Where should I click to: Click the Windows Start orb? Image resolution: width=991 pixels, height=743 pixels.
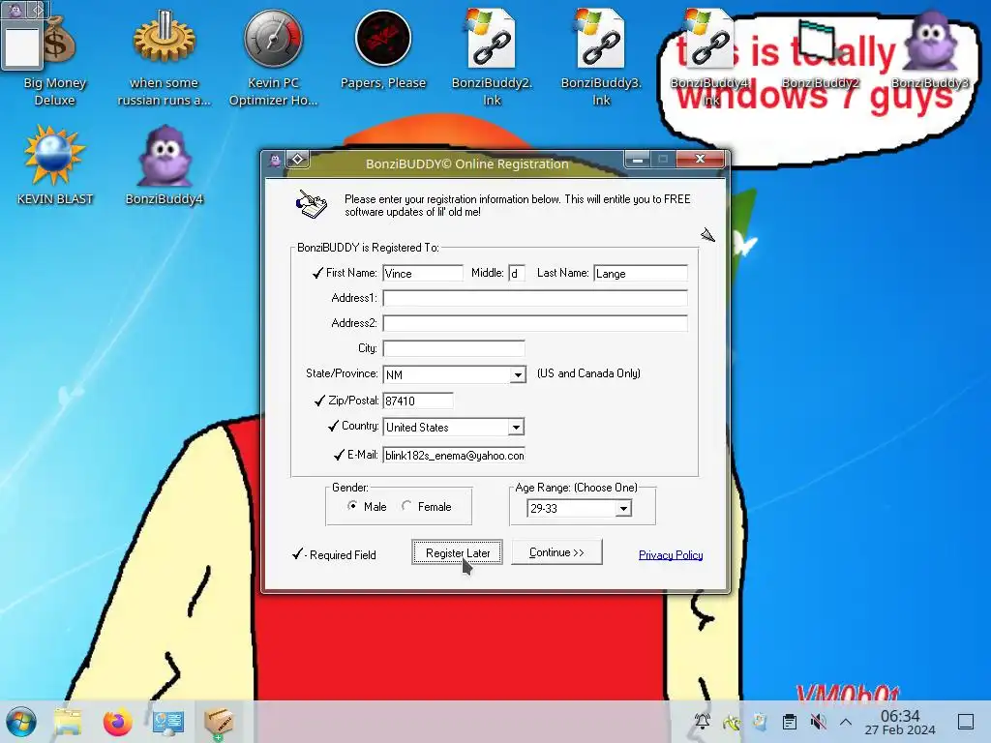[x=21, y=722]
